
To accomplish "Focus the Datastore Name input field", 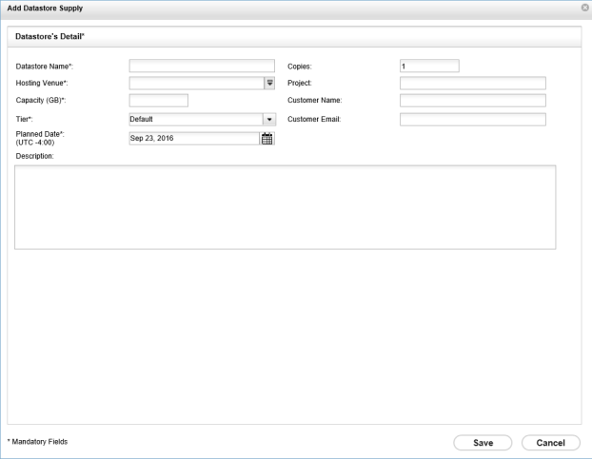I will 202,66.
